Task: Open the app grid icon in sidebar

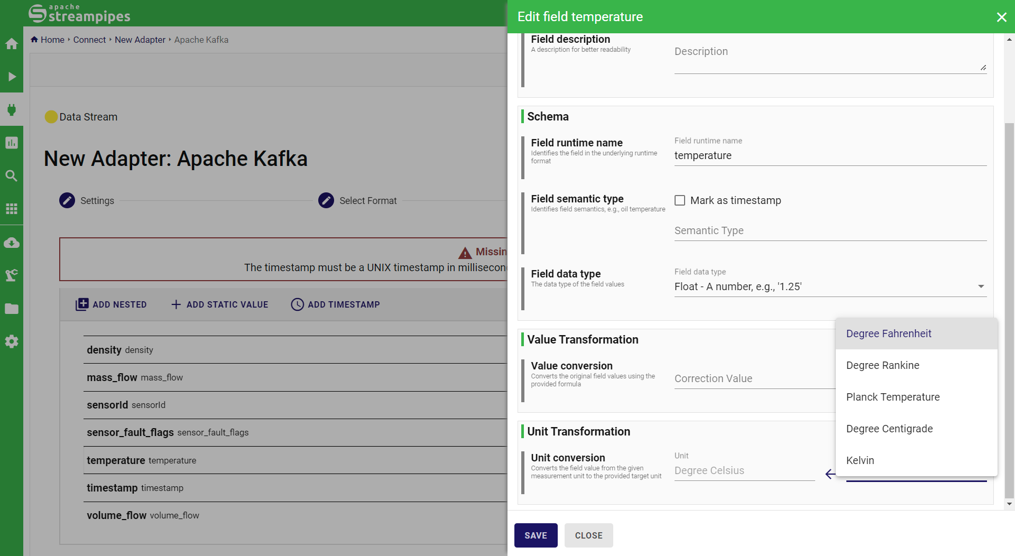Action: (12, 209)
